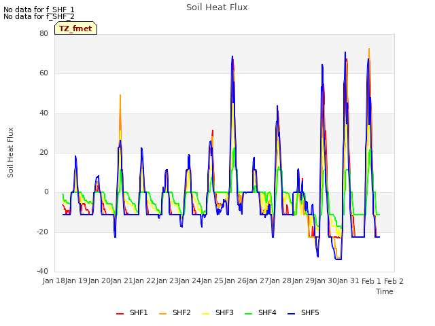Toggle the SHF4 legend entry
This screenshot has height=326, width=435.
(260, 312)
